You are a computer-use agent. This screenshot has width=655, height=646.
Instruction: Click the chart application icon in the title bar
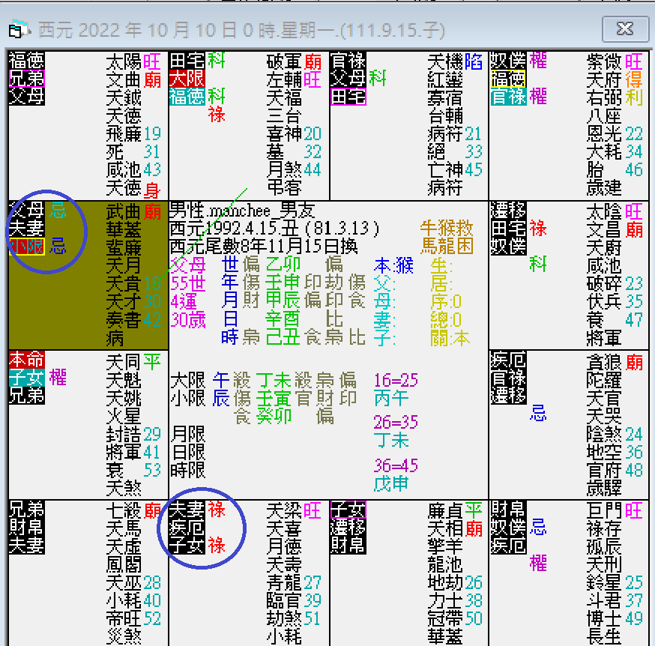pos(16,30)
